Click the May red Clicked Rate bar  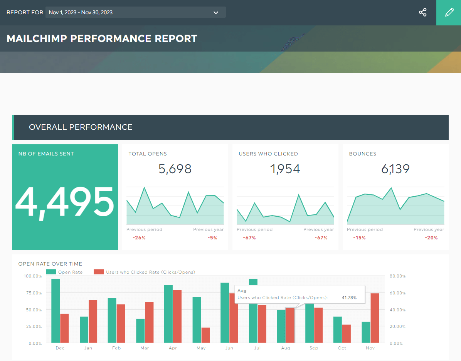205,335
